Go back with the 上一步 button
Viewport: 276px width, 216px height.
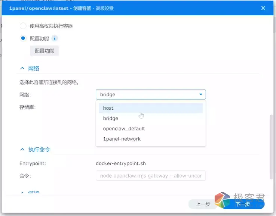(203, 204)
